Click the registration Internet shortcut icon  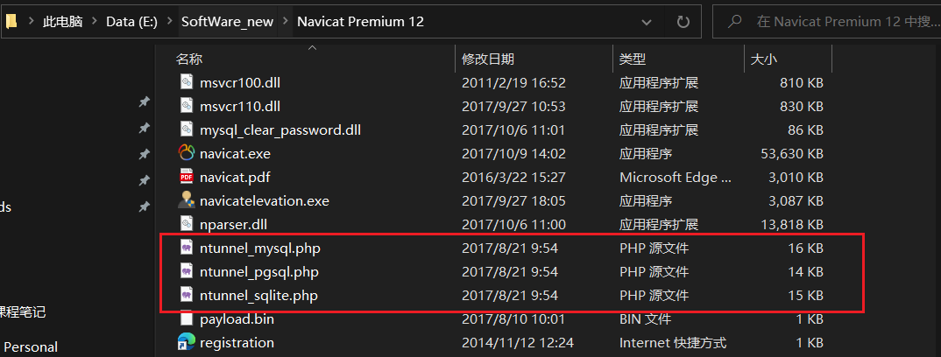(186, 342)
